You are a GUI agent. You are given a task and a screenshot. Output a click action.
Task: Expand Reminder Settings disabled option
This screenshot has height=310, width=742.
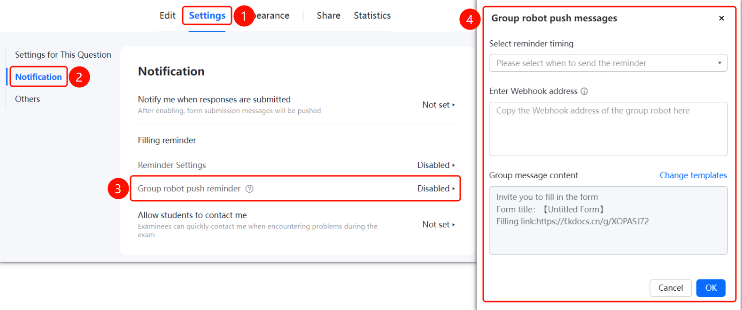[x=436, y=165]
